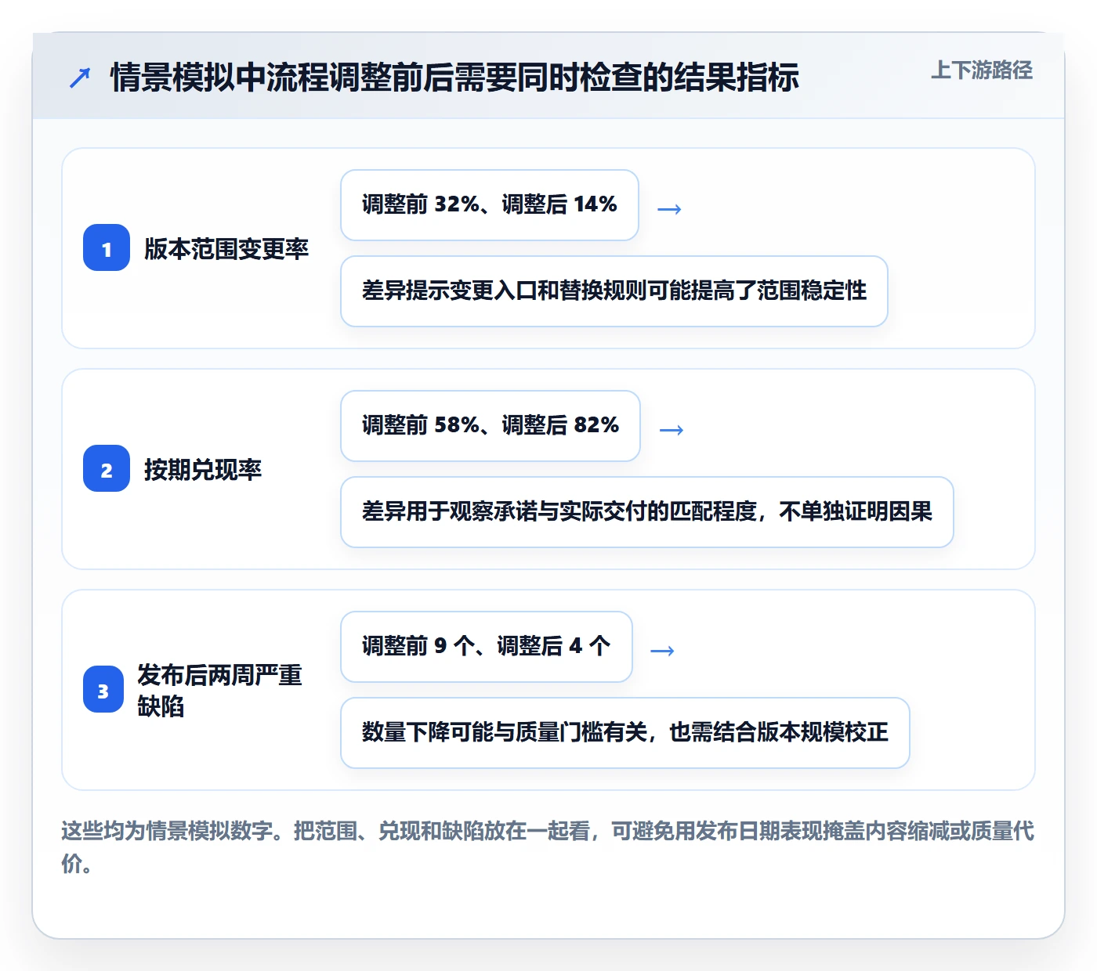Click the number 3 badge

coord(103,689)
